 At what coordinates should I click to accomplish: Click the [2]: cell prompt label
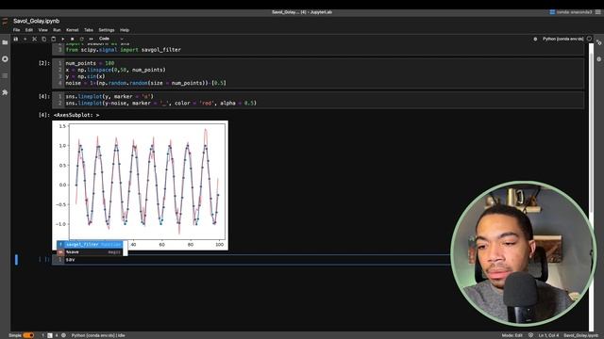[x=44, y=63]
